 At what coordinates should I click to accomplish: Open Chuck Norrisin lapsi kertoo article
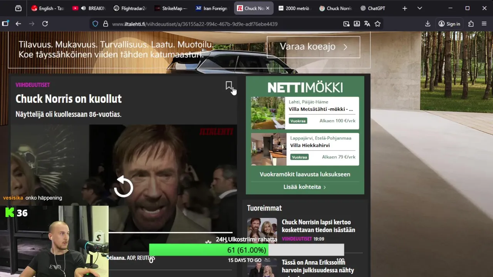[319, 226]
